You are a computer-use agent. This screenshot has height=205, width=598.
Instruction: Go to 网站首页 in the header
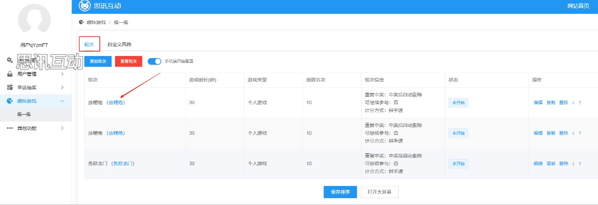[578, 6]
